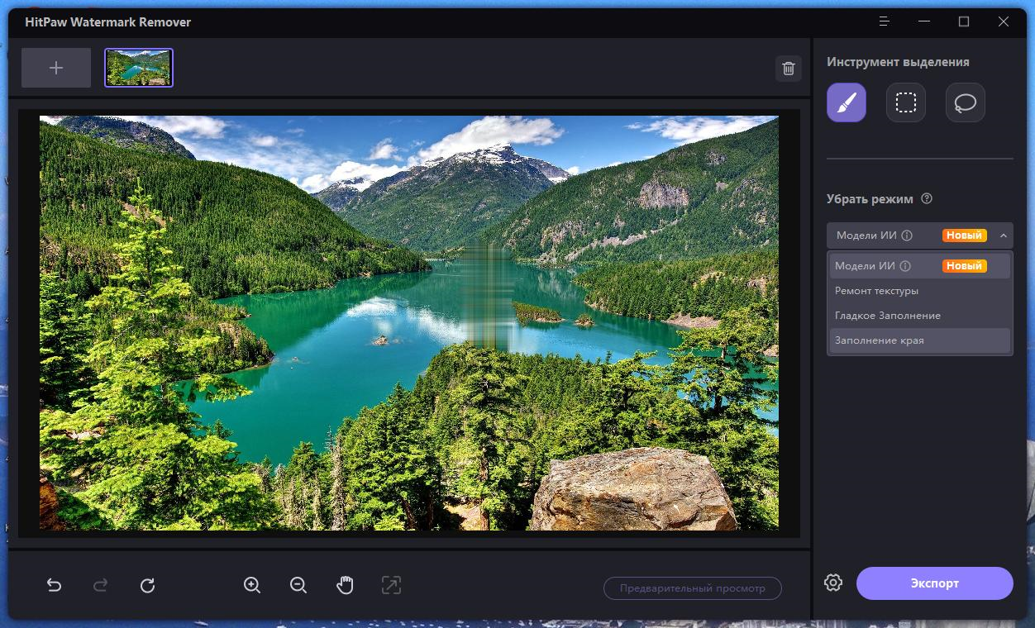Undo the last action
This screenshot has height=628, width=1035.
[55, 586]
